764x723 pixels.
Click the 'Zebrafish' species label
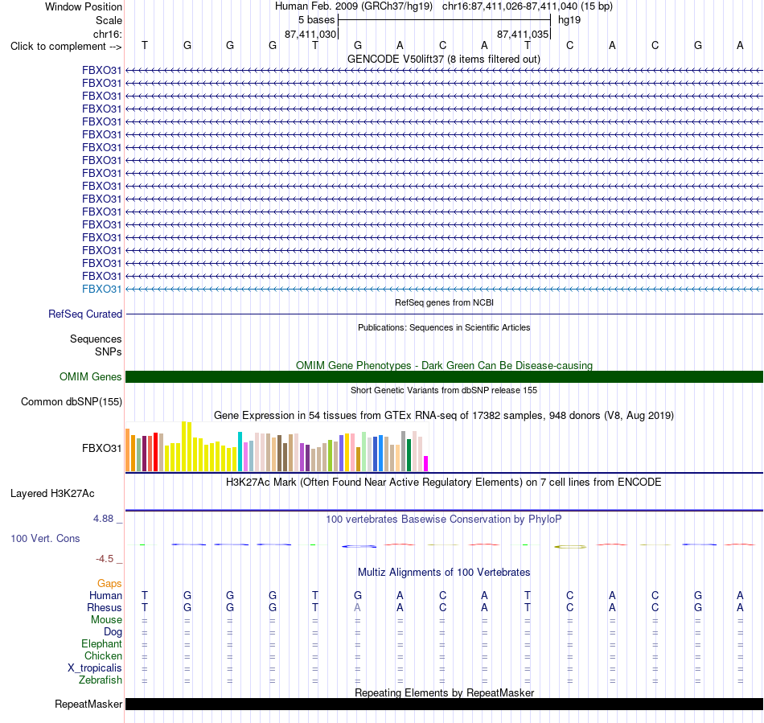click(x=101, y=680)
